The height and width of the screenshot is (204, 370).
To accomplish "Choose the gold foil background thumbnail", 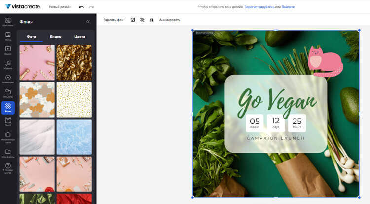I will 74,63.
